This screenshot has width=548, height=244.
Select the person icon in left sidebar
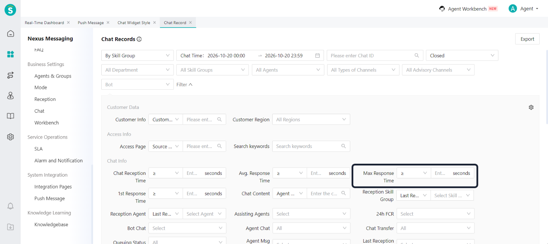[10, 96]
